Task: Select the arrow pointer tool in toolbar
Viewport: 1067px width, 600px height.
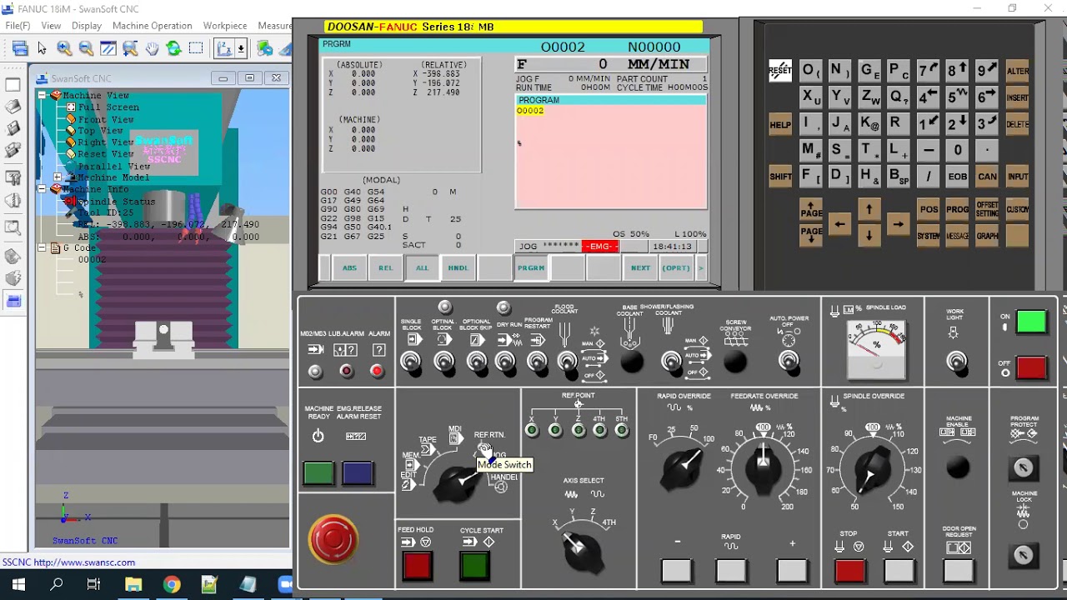Action: pos(42,48)
